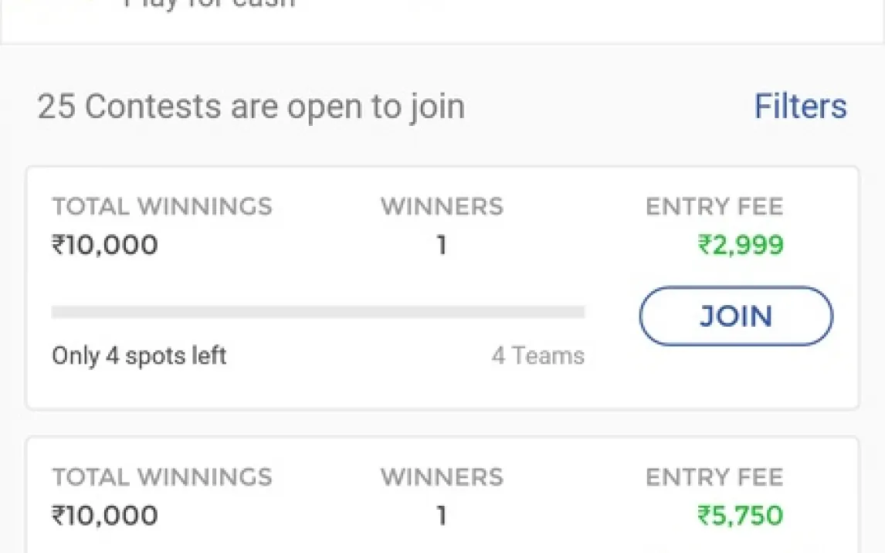The height and width of the screenshot is (553, 885).
Task: Click WINNERS label in the ₹5,750 contest
Action: 442,477
